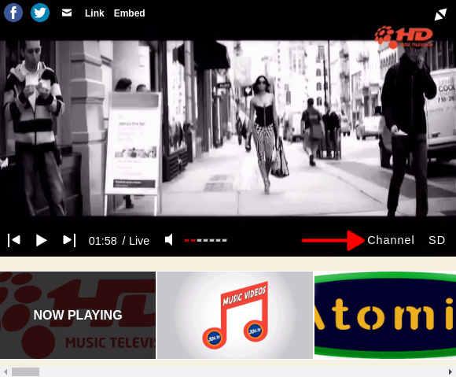Viewport: 456px width, 377px height.
Task: Toggle fullscreen with the top-right icon
Action: click(440, 14)
